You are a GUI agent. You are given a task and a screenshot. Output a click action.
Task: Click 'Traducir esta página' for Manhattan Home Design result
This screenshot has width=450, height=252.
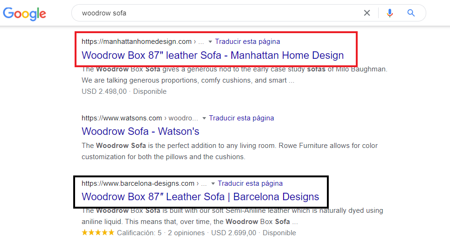point(248,42)
